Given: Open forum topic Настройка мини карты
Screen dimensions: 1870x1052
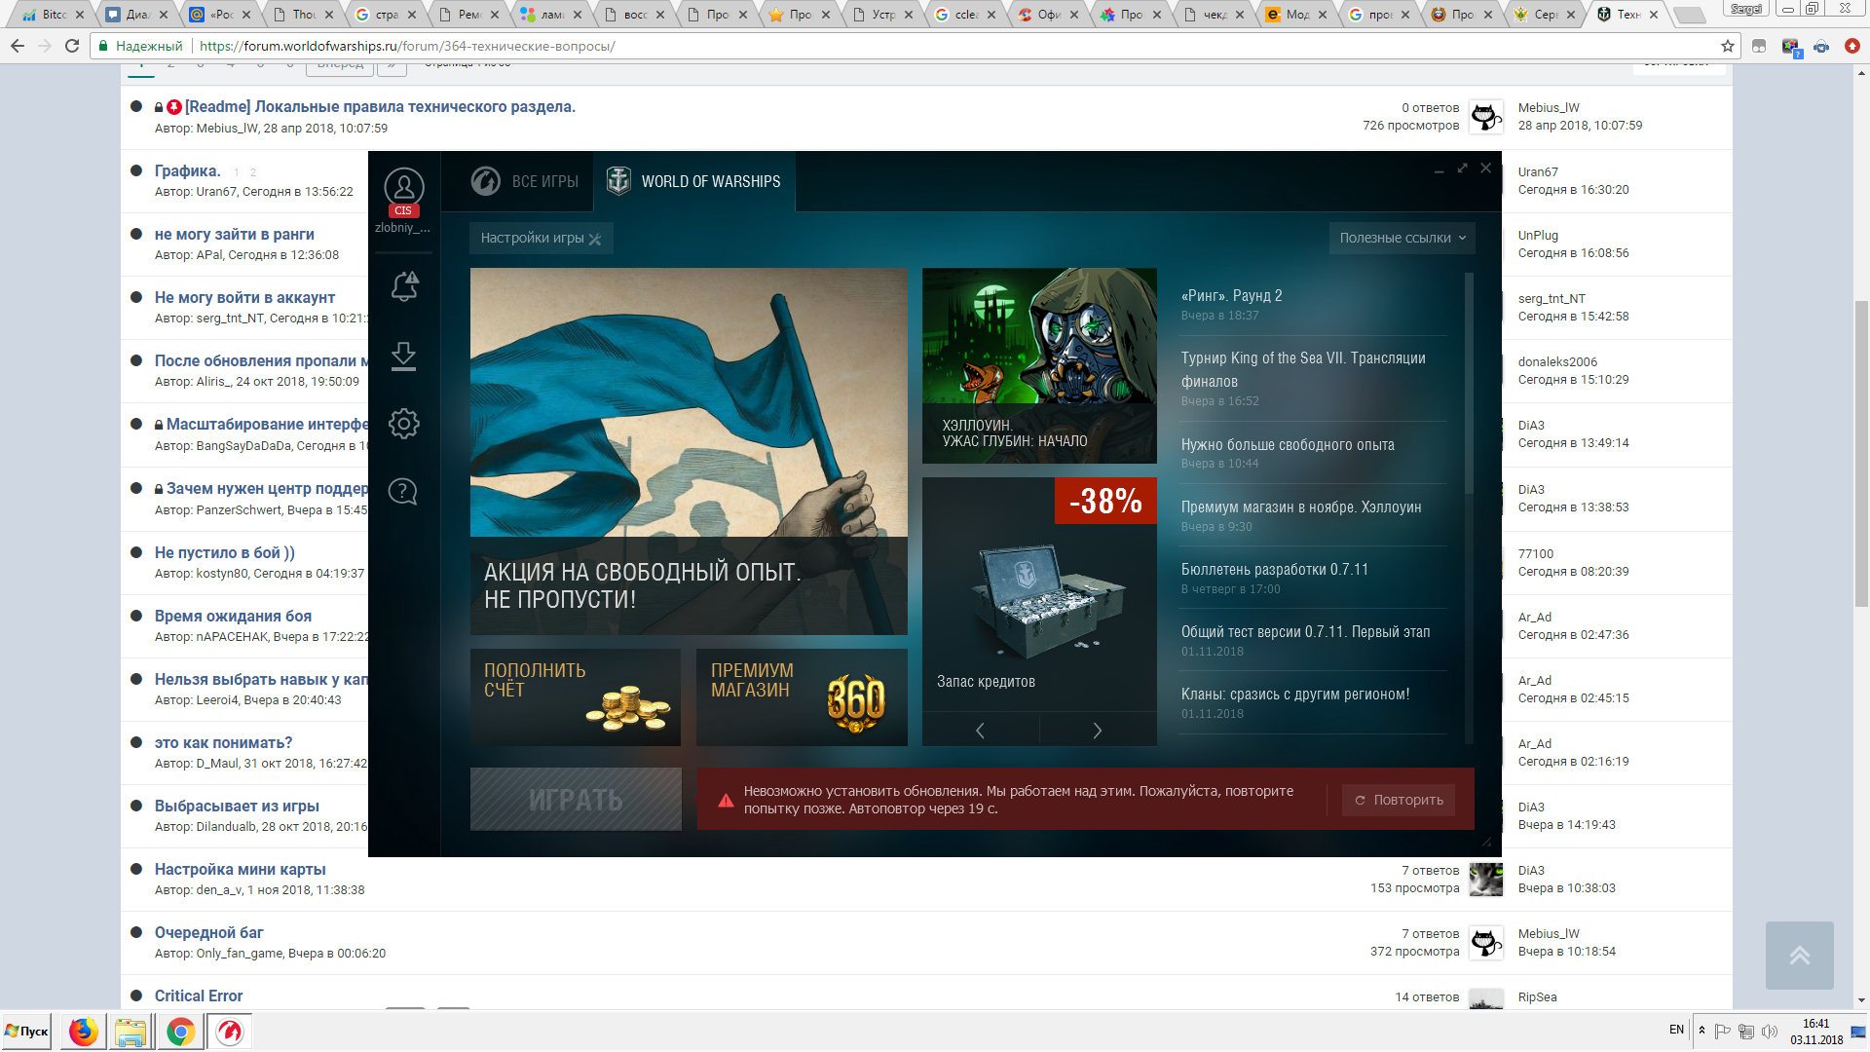Looking at the screenshot, I should coord(240,869).
